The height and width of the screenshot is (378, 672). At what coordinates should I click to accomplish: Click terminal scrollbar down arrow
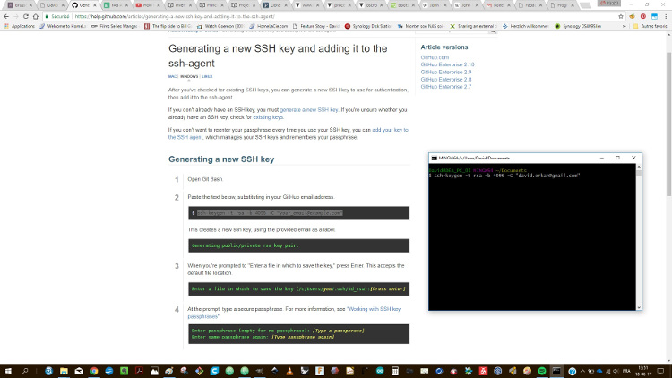(x=639, y=307)
